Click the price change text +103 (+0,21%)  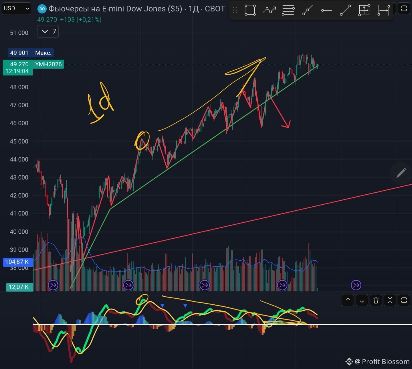tap(81, 19)
